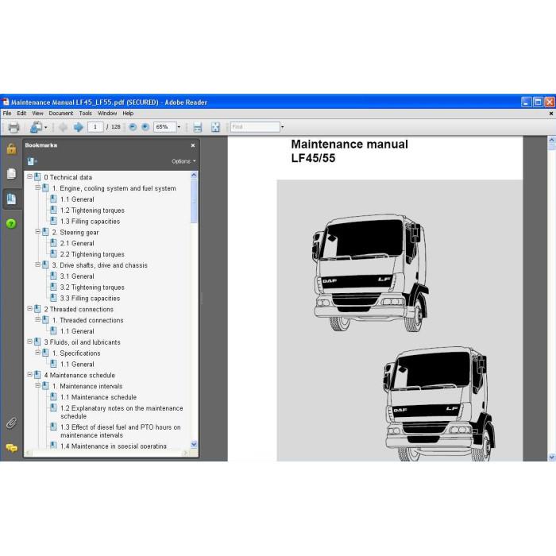The width and height of the screenshot is (556, 556).
Task: Open the collaboration/meeting toolbar icon
Action: tap(37, 127)
